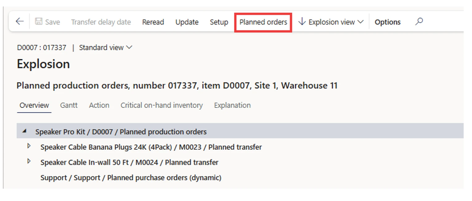Click the Save disk icon
472x201 pixels.
[x=39, y=22]
